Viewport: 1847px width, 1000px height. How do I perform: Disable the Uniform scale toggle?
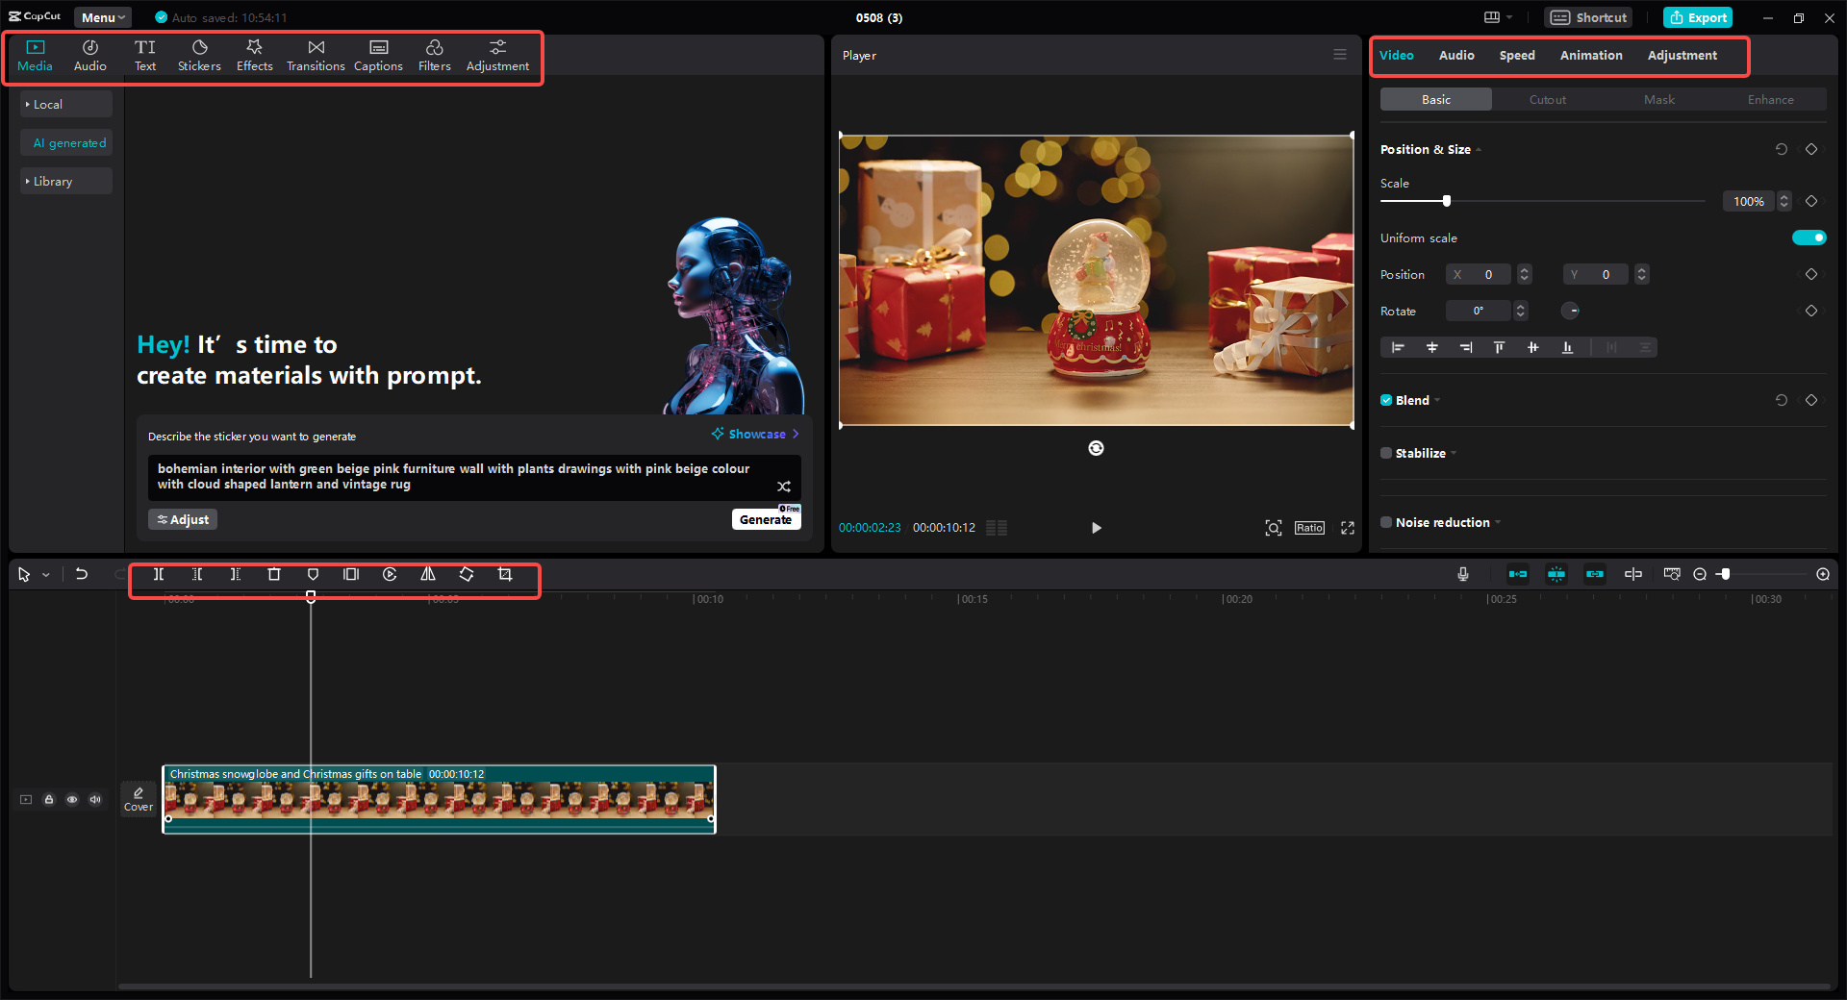click(1809, 237)
